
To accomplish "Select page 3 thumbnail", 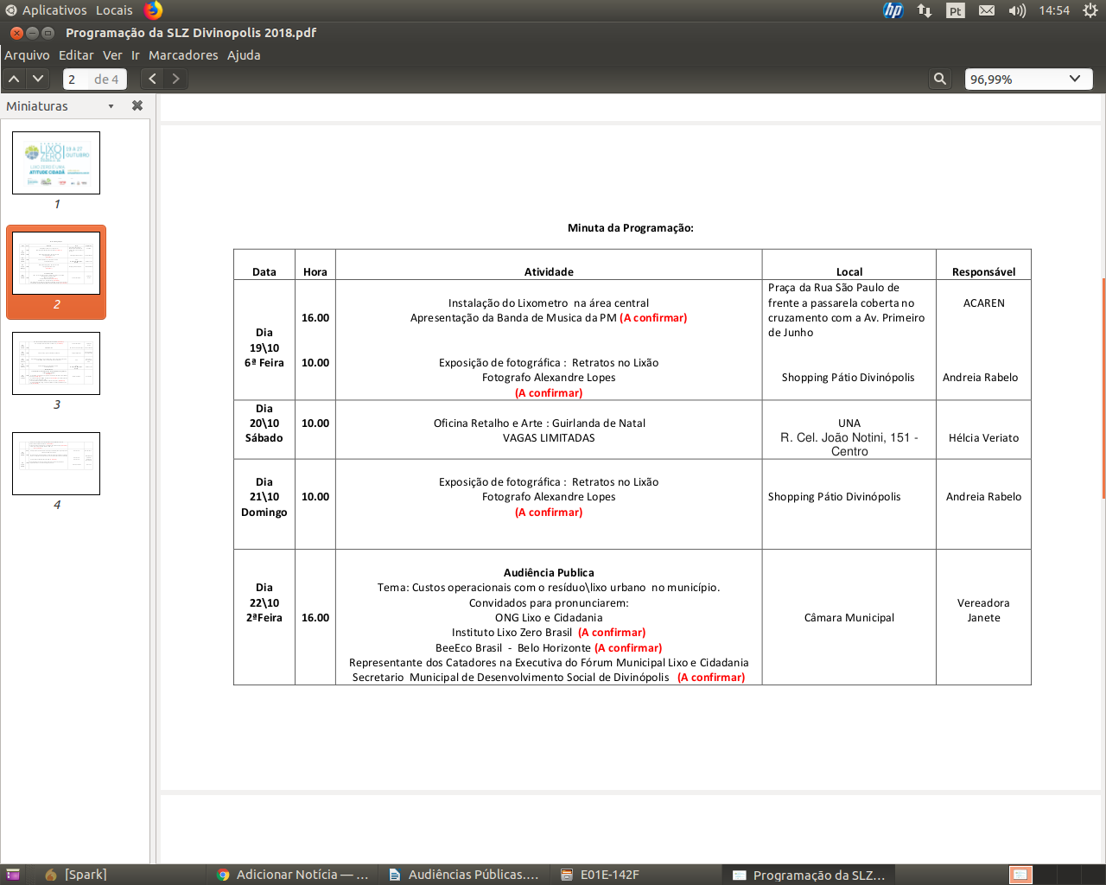I will click(56, 364).
